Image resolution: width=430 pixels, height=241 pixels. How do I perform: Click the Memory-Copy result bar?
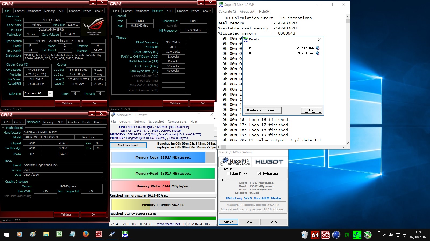163,157
